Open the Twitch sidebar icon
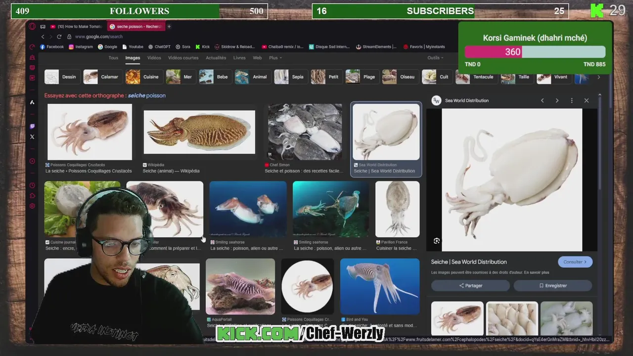Viewport: 633px width, 356px height. [x=32, y=127]
